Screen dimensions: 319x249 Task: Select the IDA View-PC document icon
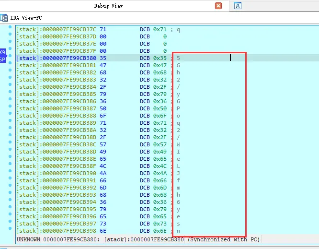[x=4, y=18]
